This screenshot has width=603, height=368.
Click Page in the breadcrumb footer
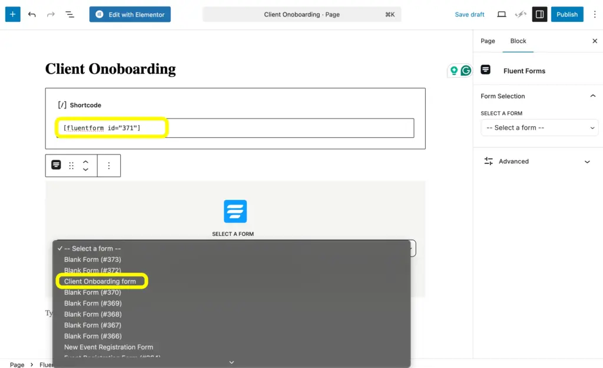(17, 364)
